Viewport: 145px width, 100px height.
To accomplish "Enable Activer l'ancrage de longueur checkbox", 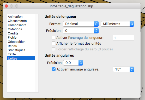I will point(53,38).
